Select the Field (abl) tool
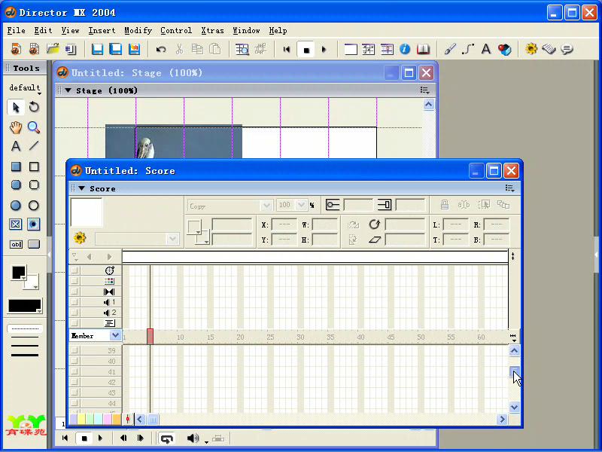 16,244
